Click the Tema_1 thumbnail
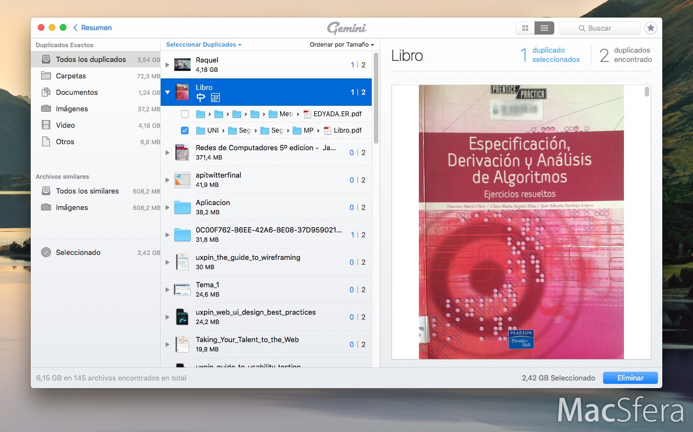This screenshot has height=432, width=693. tap(182, 289)
